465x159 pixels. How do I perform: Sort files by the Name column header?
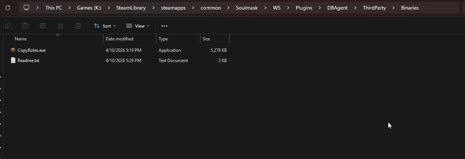click(21, 39)
